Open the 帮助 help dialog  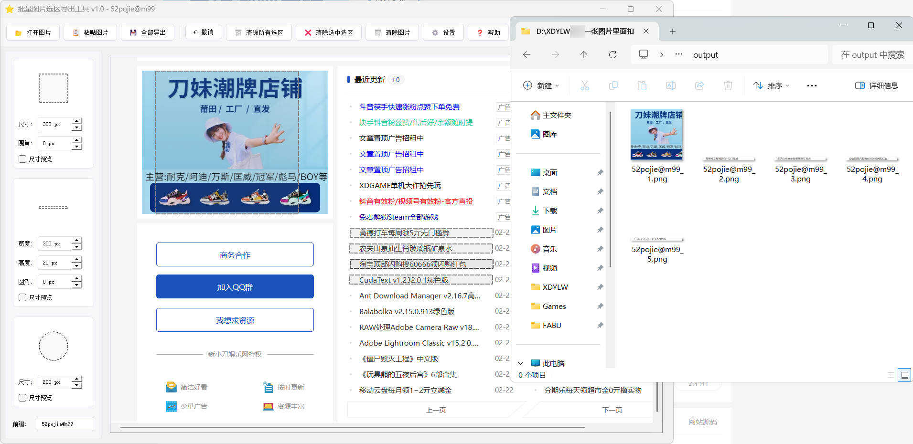tap(488, 32)
